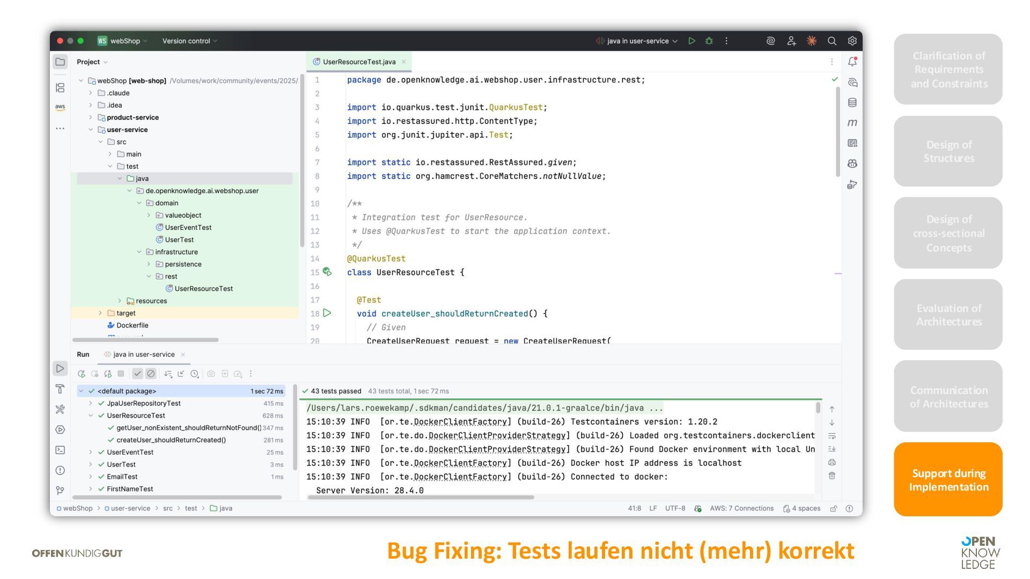
Task: Open the Git version control tool window icon
Action: [60, 491]
